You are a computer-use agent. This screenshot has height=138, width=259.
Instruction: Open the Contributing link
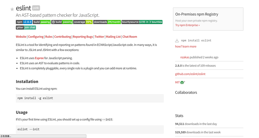(62, 37)
